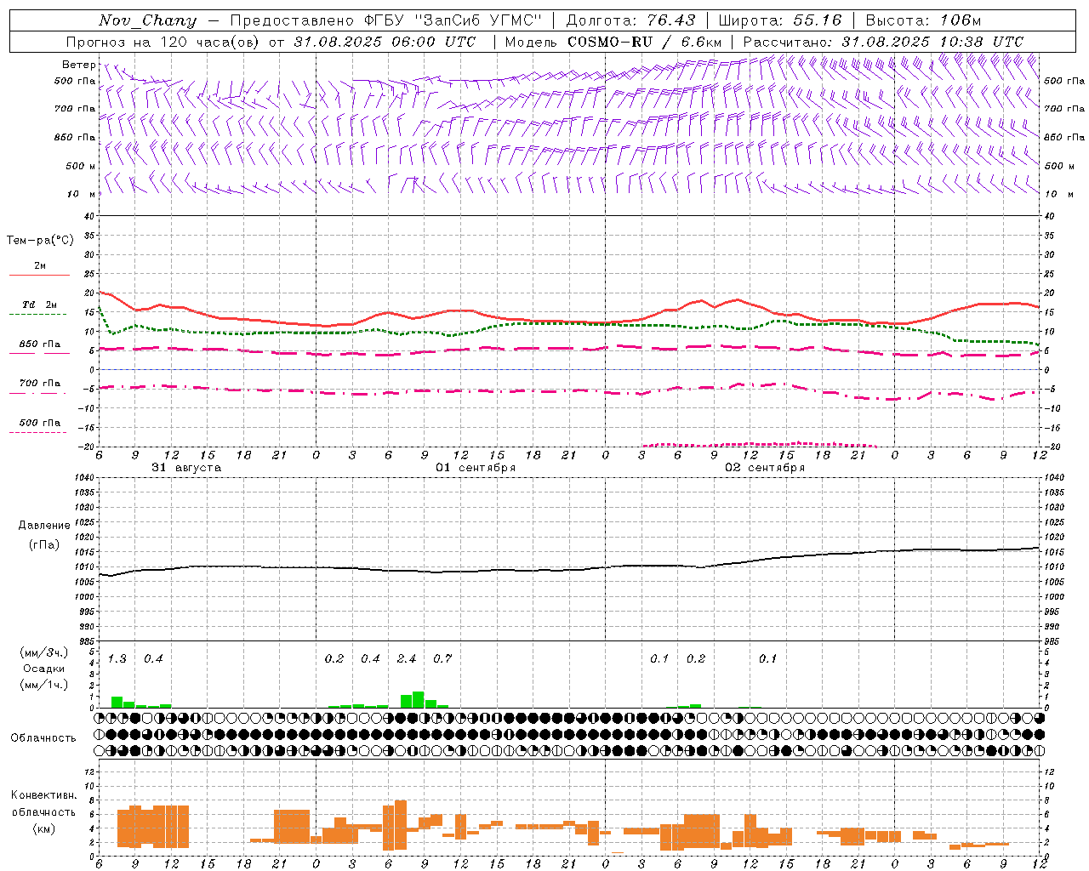
Task: Click the (гПа) unit under Давление
Action: pos(44,544)
